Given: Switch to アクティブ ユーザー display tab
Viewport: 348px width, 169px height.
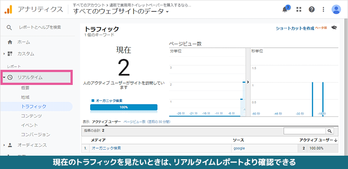Looking at the screenshot, I should 106,122.
